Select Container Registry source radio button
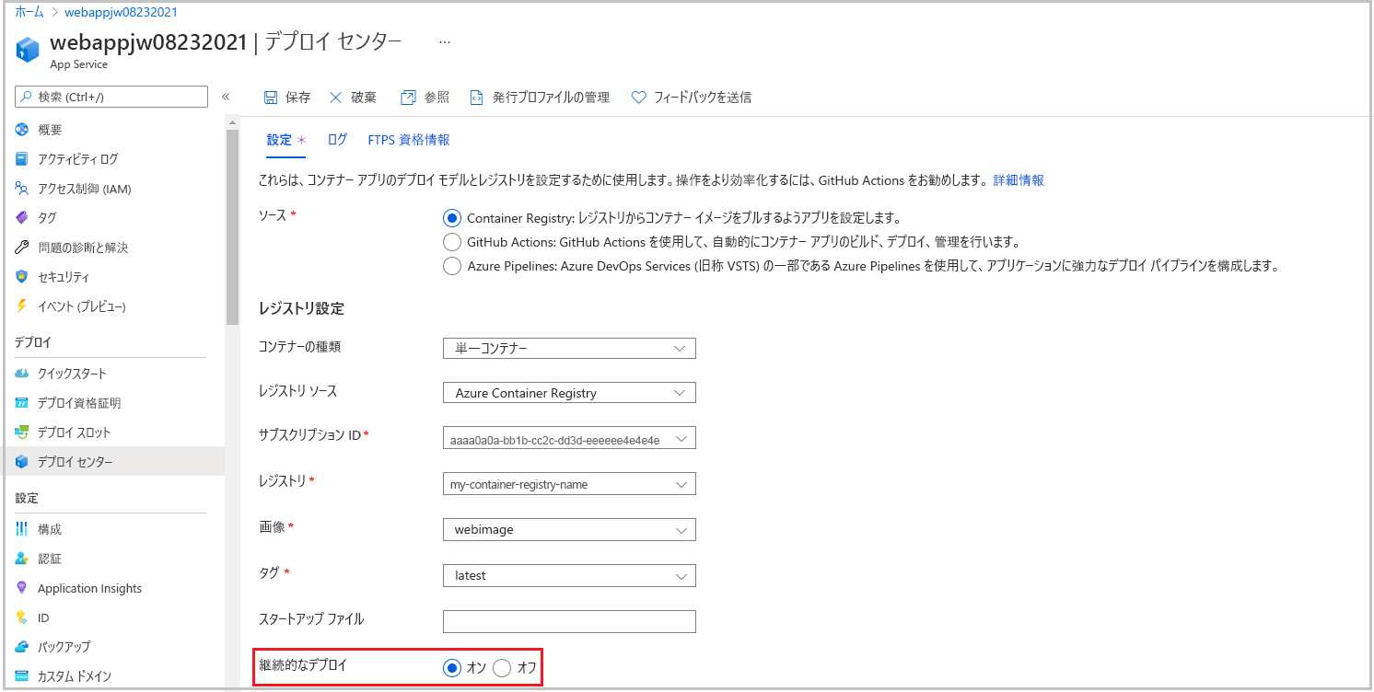This screenshot has width=1374, height=692. click(x=451, y=219)
